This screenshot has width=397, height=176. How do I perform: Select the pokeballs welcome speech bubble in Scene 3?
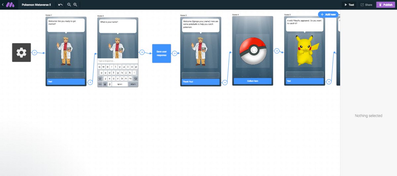coord(200,25)
